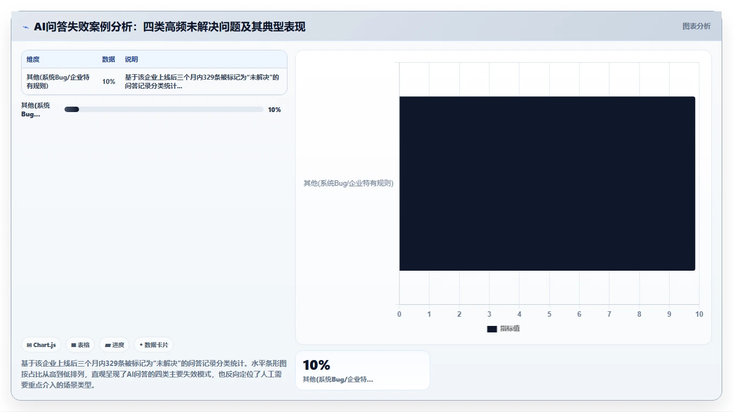The height and width of the screenshot is (412, 733).
Task: Click the lightning icon beside the title
Action: (26, 27)
